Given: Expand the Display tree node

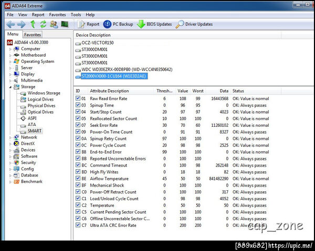Looking at the screenshot, I should coord(10,74).
